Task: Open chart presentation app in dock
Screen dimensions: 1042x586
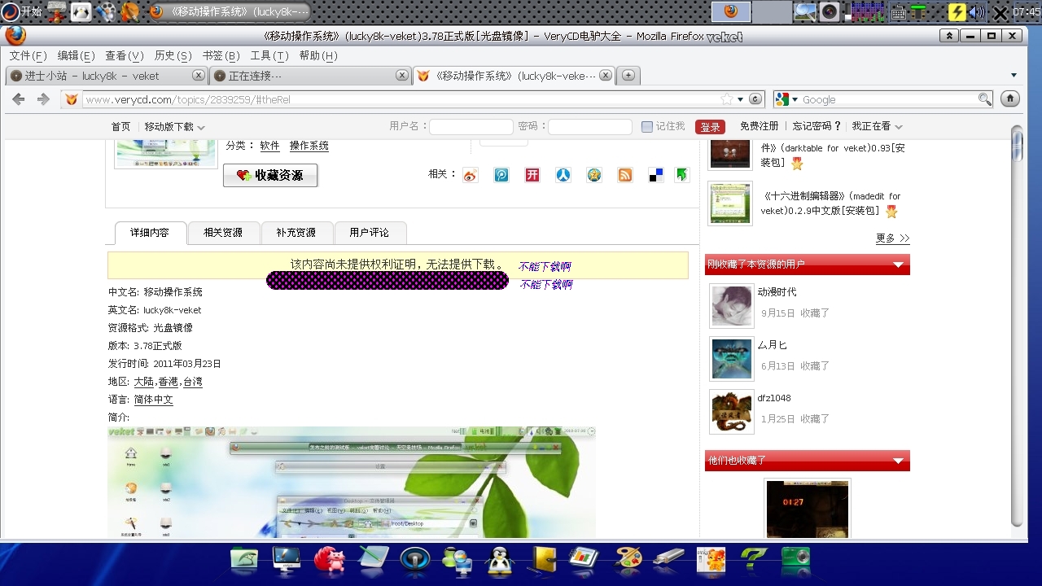Action: click(584, 558)
